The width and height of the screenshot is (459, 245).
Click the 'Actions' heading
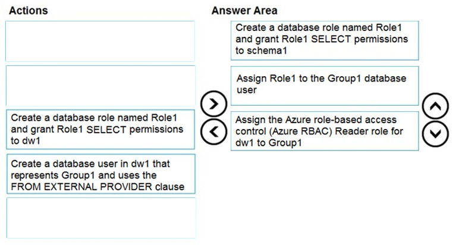pyautogui.click(x=29, y=11)
